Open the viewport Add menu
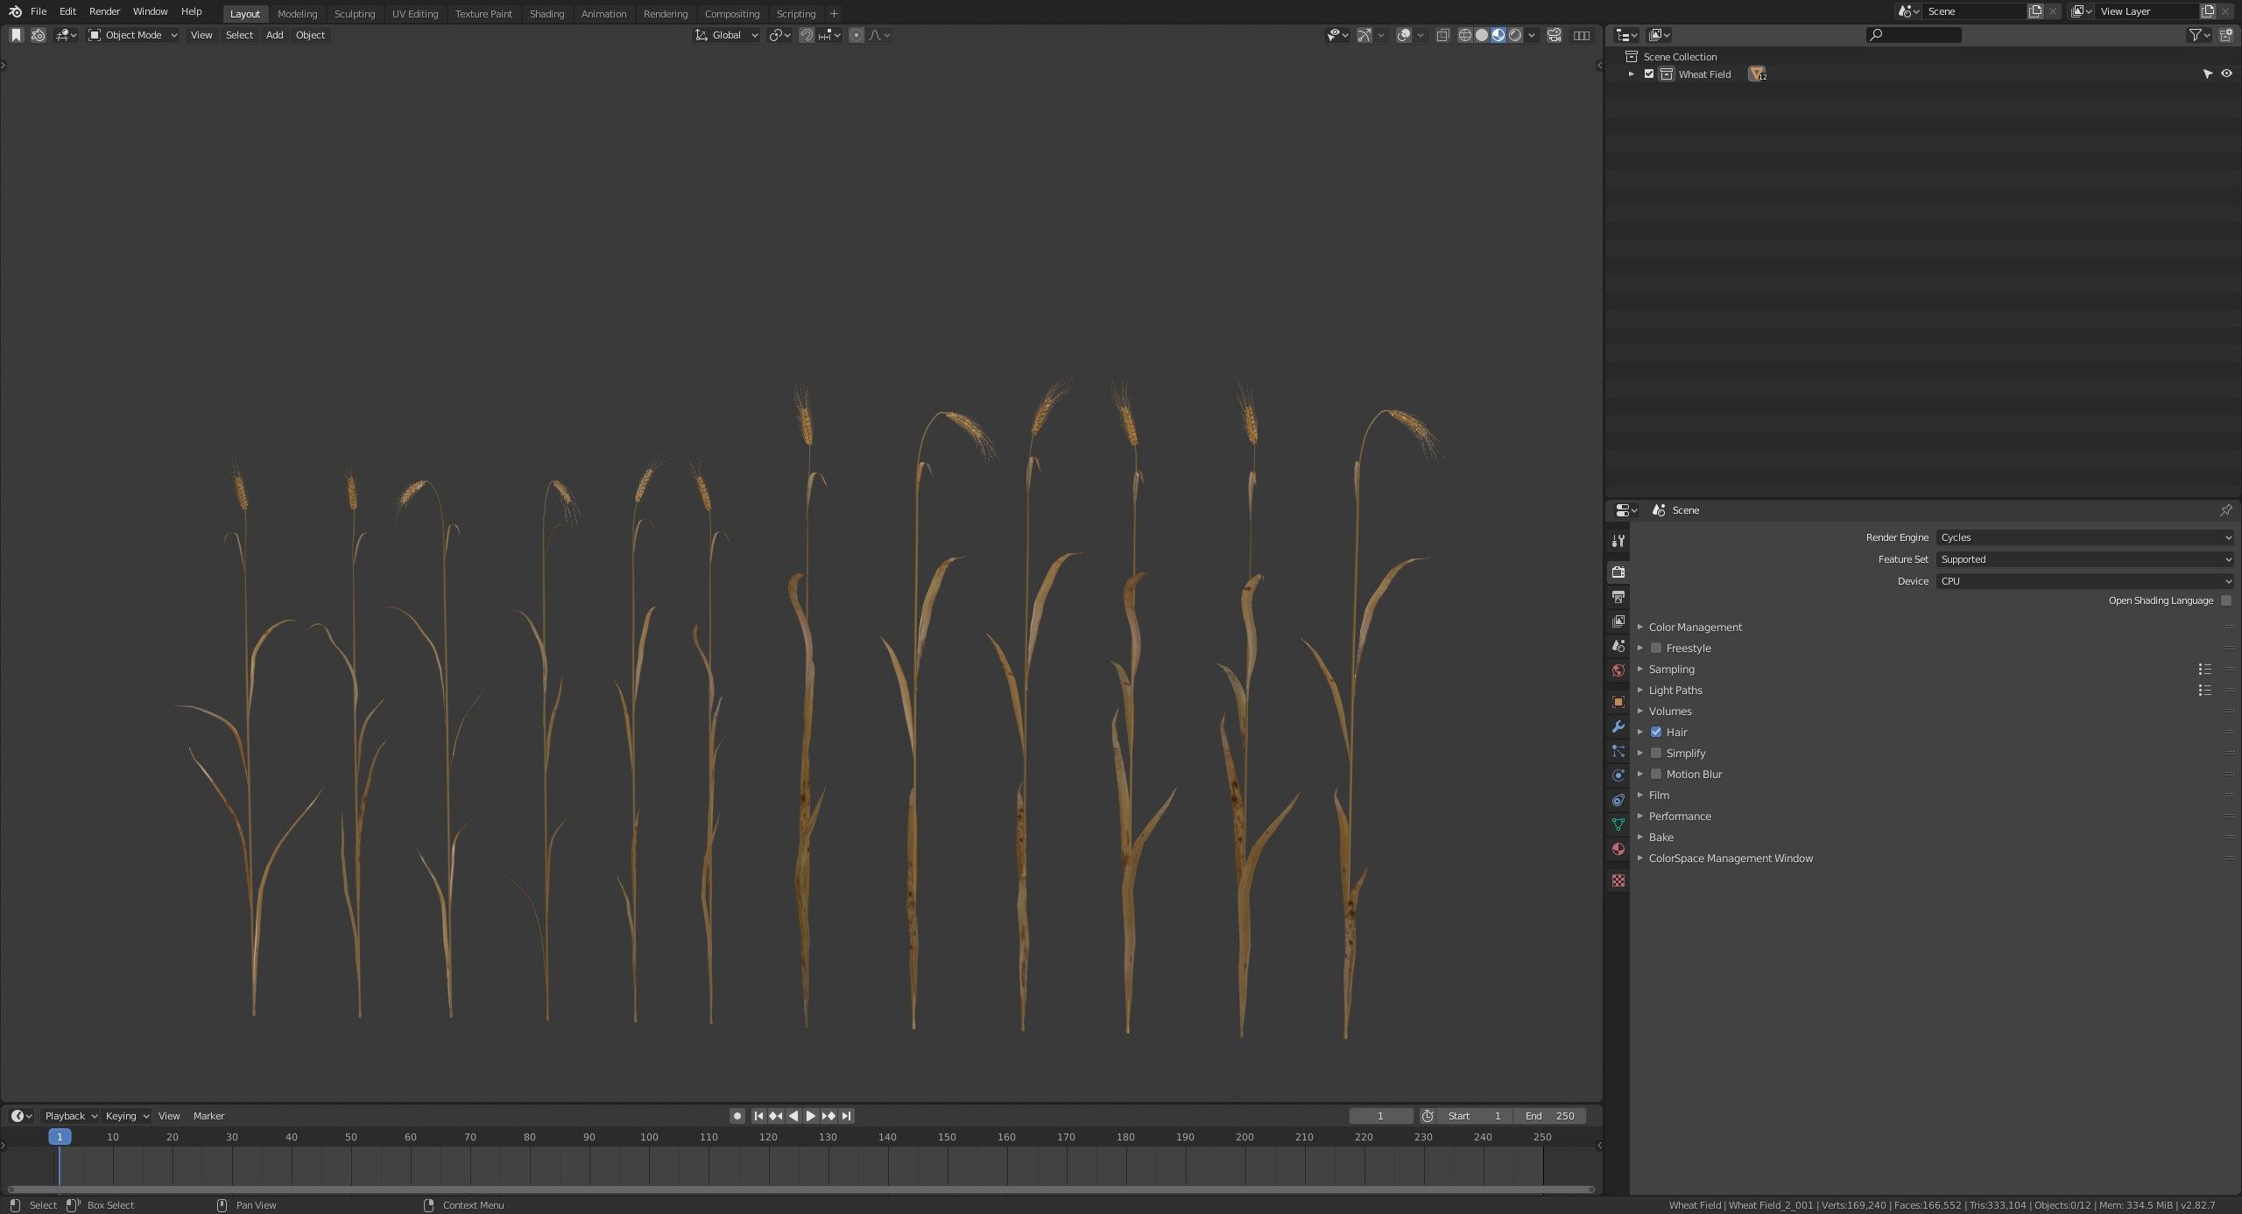2242x1214 pixels. coord(274,35)
